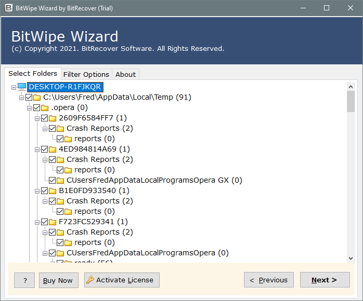Collapse Crash Reports under 4ED984814A69
Screen dimensions: 363x301
(45, 160)
